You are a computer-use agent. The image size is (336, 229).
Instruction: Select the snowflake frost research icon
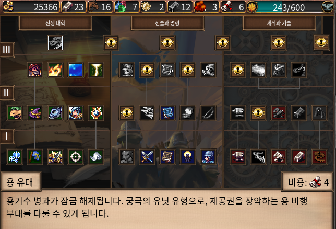point(15,157)
